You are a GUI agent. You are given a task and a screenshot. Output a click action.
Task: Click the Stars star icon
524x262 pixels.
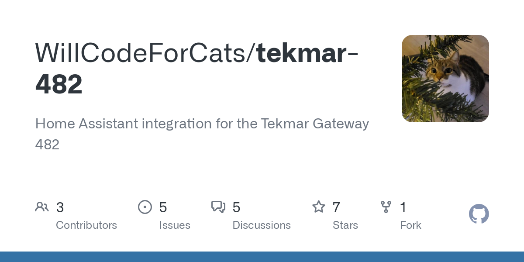pyautogui.click(x=319, y=207)
